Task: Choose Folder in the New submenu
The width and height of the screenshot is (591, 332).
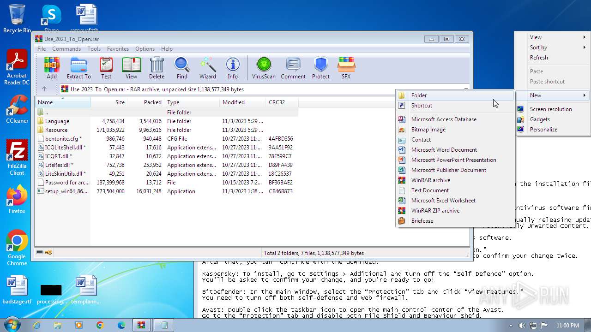Action: click(x=455, y=95)
